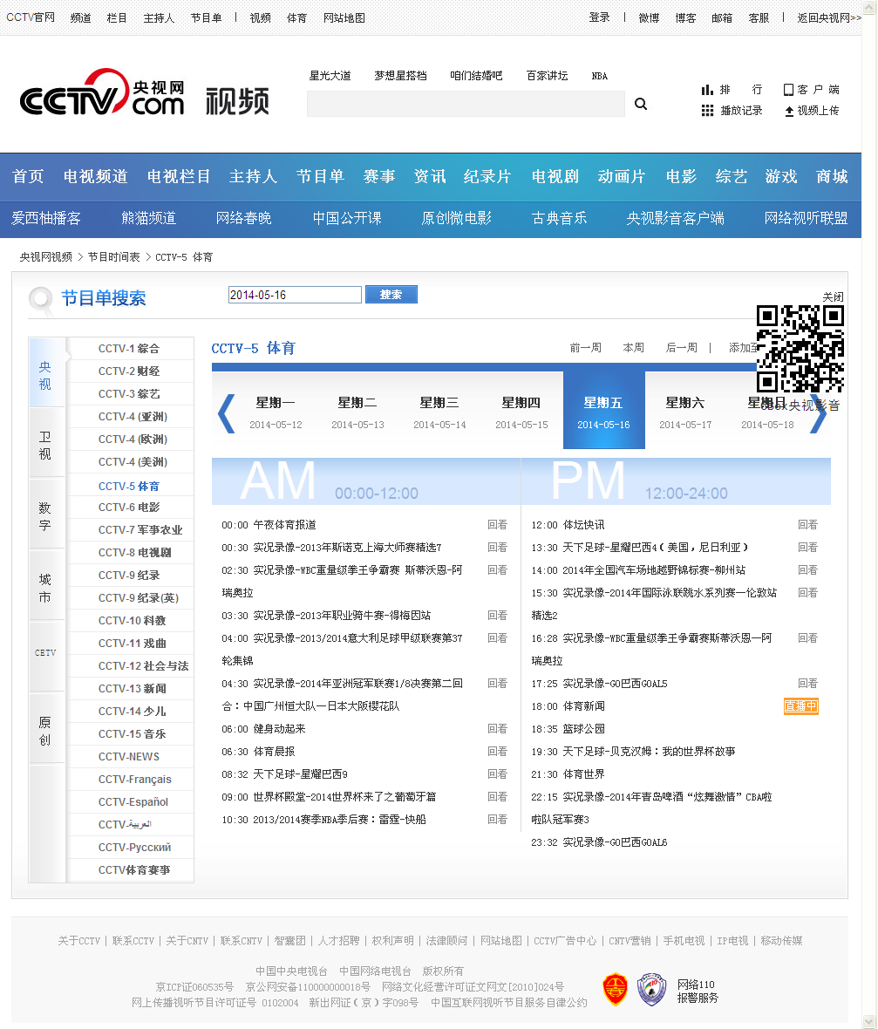This screenshot has height=1029, width=878.
Task: Open 商城 in the main navigation
Action: click(x=832, y=176)
